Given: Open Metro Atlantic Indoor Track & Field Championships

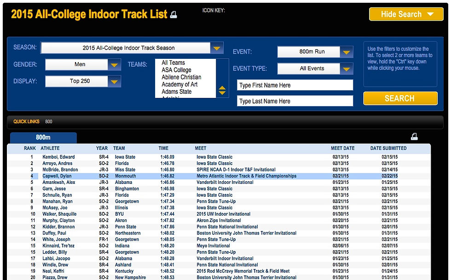Looking at the screenshot, I should click(247, 176).
